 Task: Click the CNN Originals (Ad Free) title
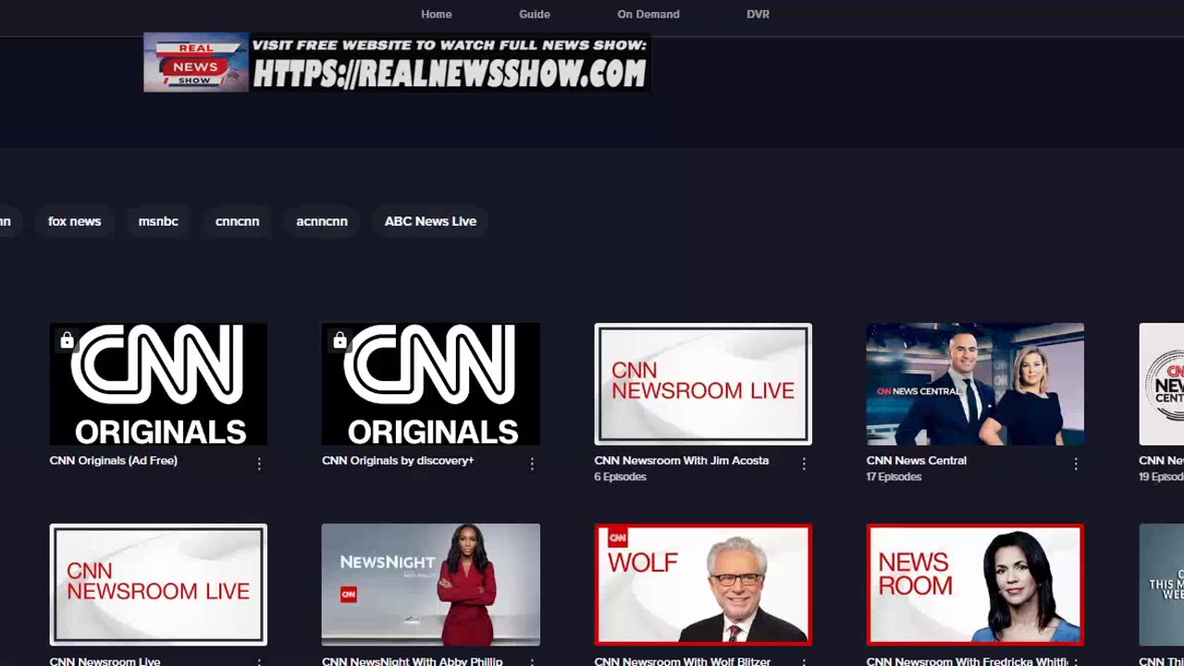pos(113,461)
